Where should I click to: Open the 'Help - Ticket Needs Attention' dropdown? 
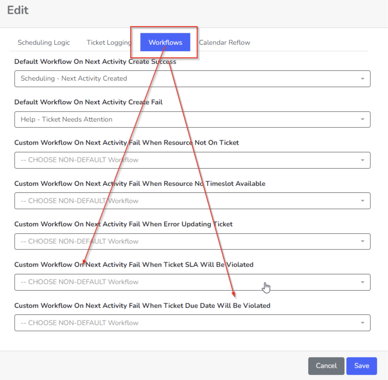tap(192, 119)
